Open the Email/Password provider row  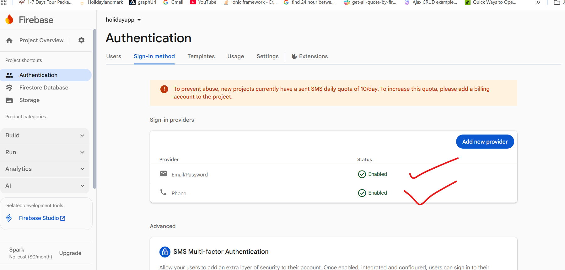click(x=334, y=175)
